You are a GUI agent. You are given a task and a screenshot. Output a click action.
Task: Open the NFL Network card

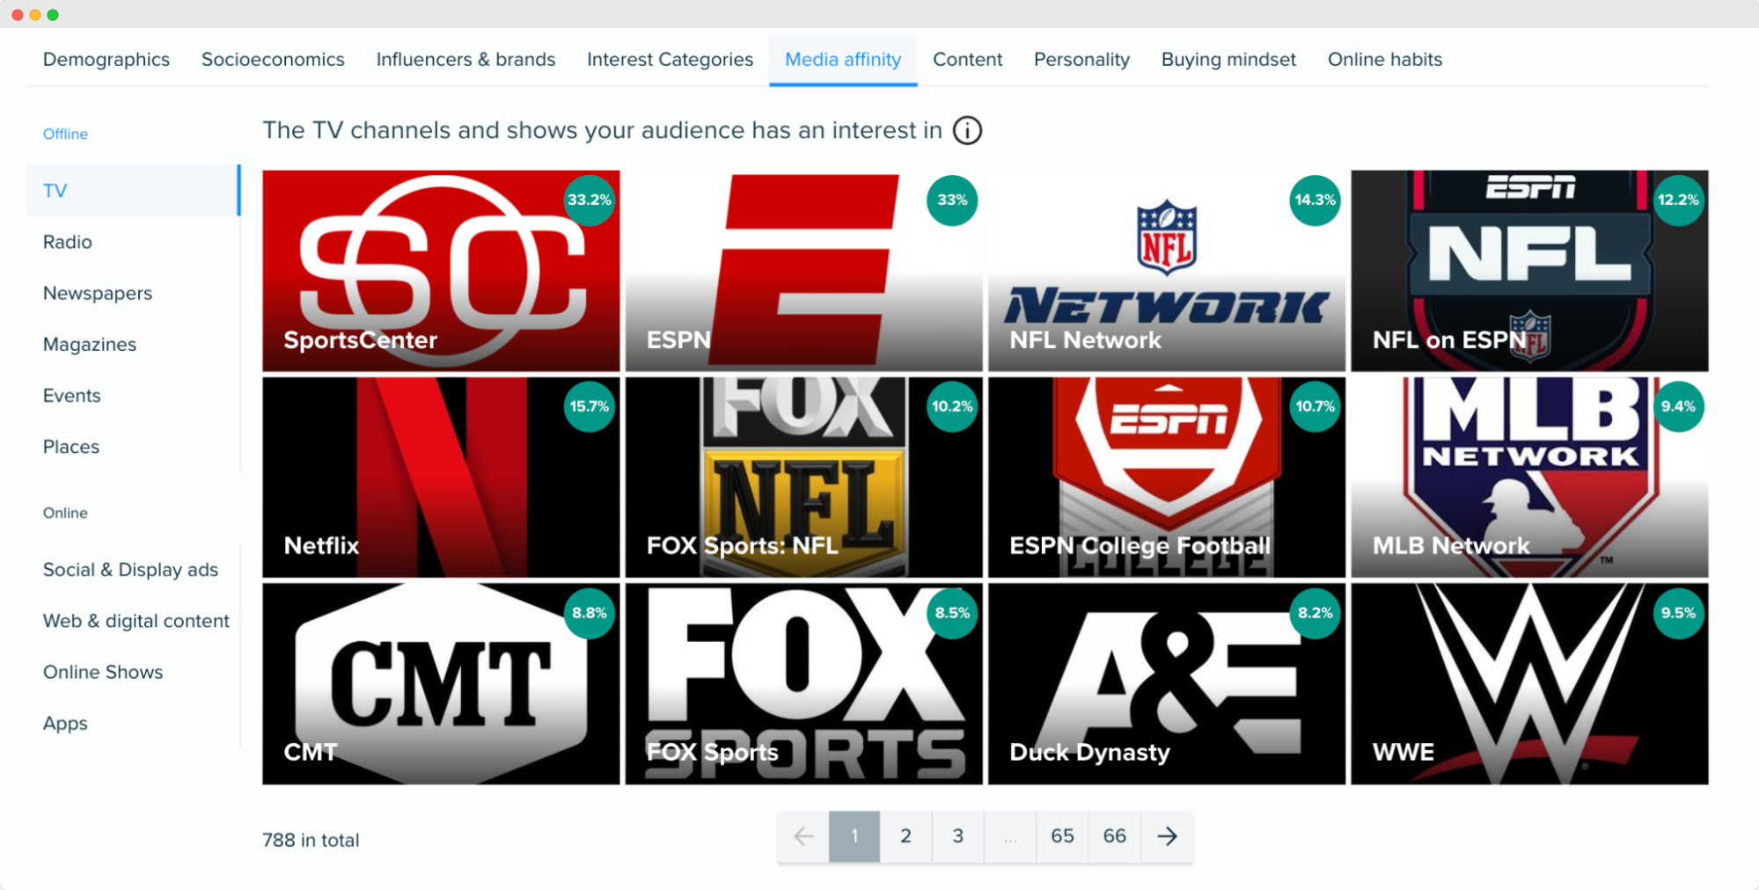click(x=1167, y=271)
